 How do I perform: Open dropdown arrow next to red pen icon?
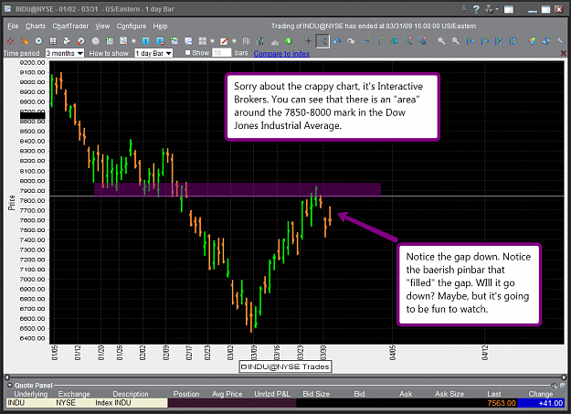point(234,41)
